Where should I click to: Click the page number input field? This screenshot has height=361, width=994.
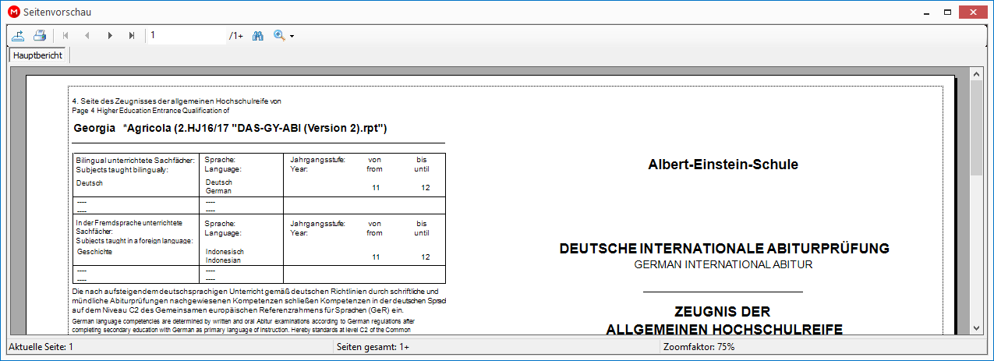coord(187,36)
